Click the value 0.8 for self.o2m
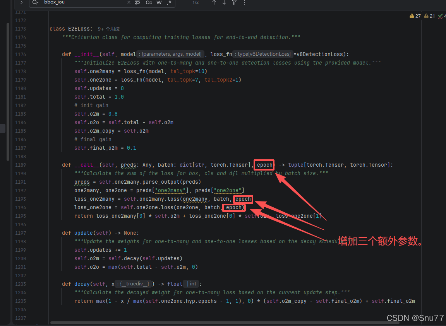This screenshot has width=446, height=326. coord(113,114)
